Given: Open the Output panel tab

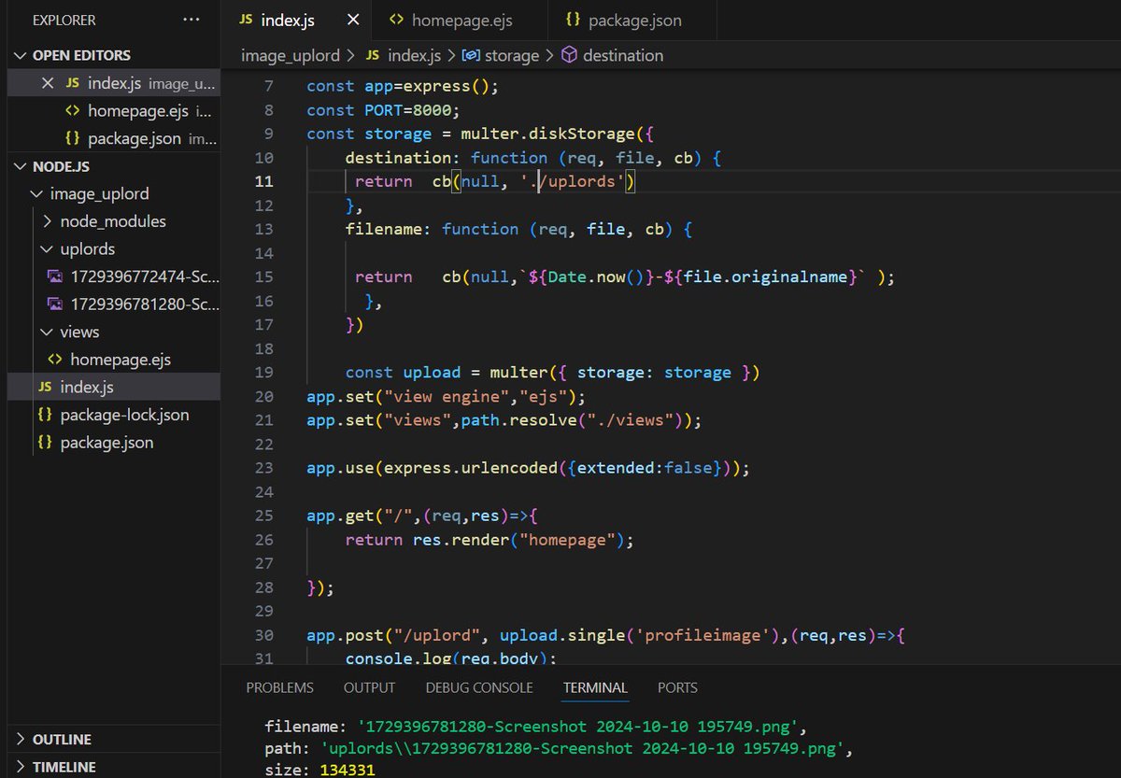Looking at the screenshot, I should click(369, 687).
